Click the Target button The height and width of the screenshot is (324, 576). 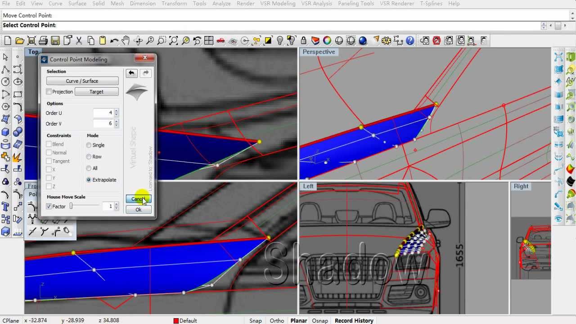point(96,92)
